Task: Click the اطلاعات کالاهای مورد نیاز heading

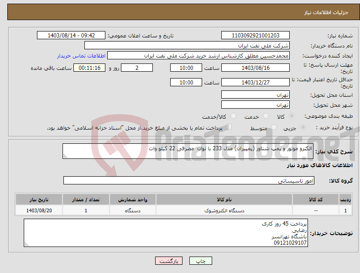Action: [x=319, y=165]
